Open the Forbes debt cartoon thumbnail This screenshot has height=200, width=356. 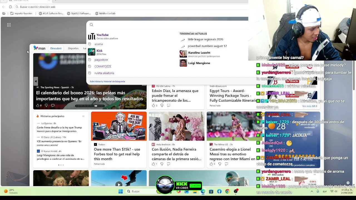click(x=119, y=126)
